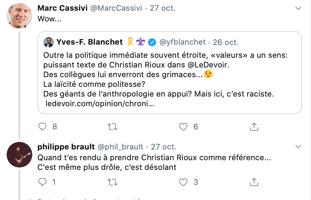Open options chevron on Marc Cassivi's tweet

(298, 8)
